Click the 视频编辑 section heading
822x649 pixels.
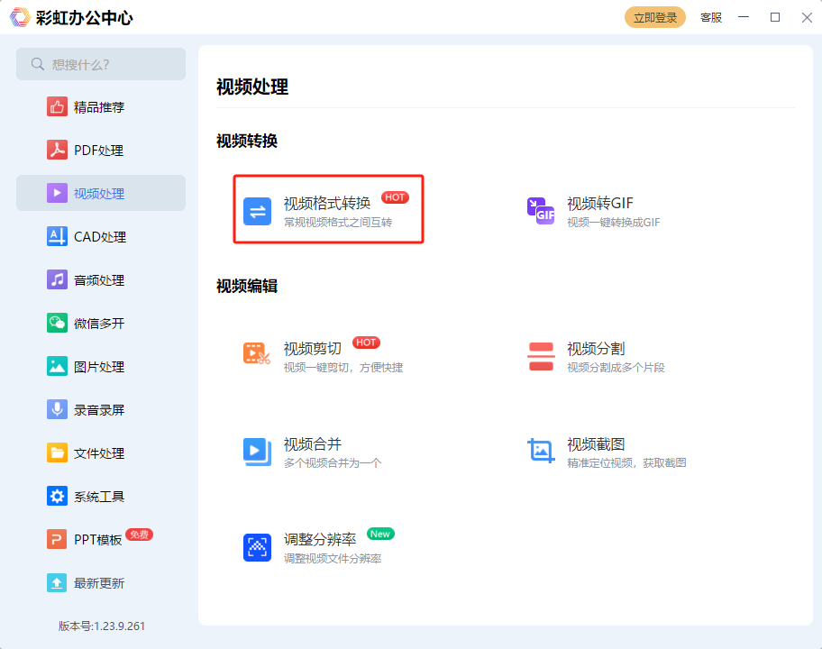(x=247, y=286)
